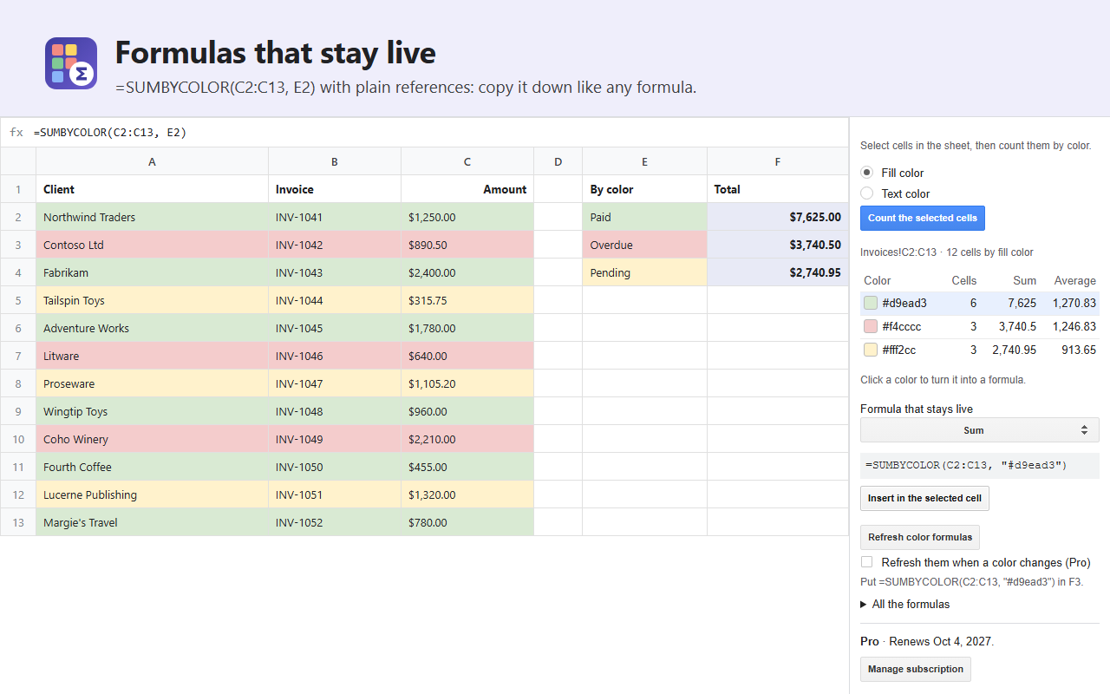Click the fx formula bar icon
The width and height of the screenshot is (1110, 694).
click(16, 133)
